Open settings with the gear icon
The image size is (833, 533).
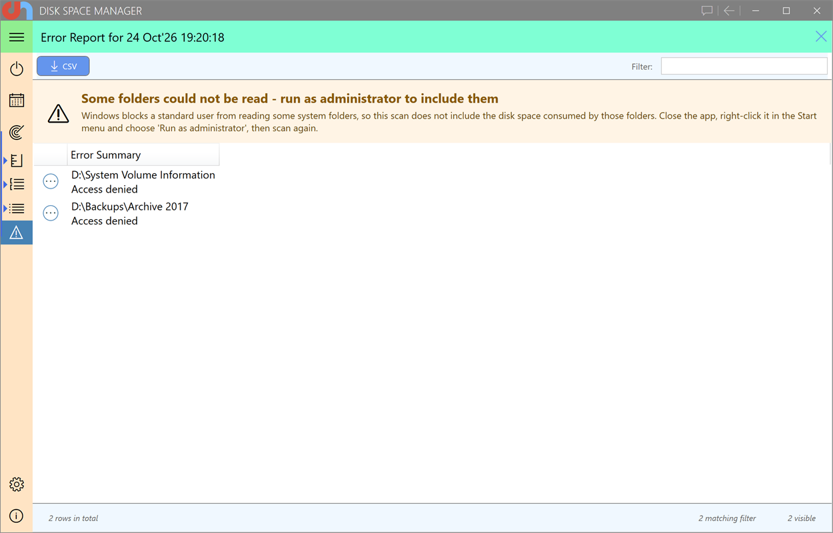(x=17, y=484)
